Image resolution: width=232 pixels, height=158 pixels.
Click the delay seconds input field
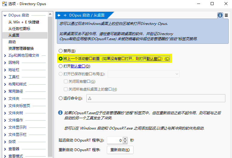pyautogui.click(x=115, y=140)
